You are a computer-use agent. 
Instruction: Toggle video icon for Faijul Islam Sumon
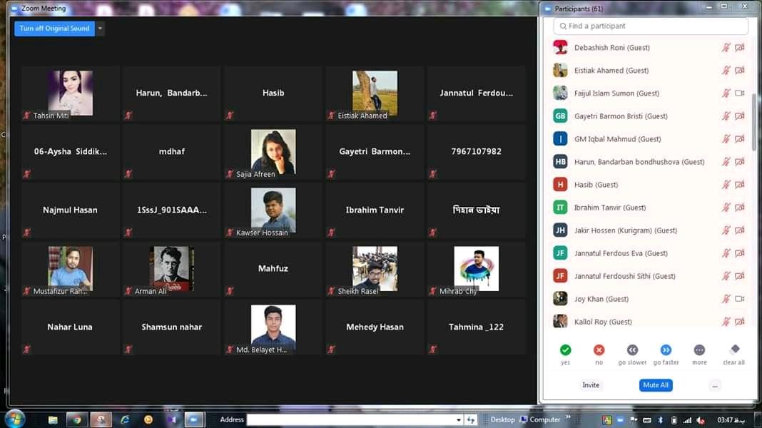[740, 93]
